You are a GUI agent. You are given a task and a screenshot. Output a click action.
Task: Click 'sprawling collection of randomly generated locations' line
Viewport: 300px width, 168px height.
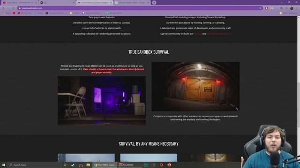coord(102,34)
